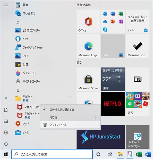Viewport: 153px width, 159px height.
Task: Open Settings gear in Start sidebar
Action: 6,132
